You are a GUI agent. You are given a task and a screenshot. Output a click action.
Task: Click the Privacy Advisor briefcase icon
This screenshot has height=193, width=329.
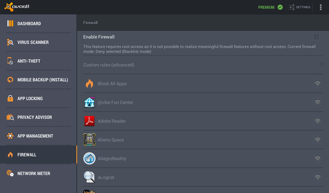[x=10, y=117]
